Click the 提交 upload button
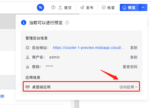 pos(65,7)
